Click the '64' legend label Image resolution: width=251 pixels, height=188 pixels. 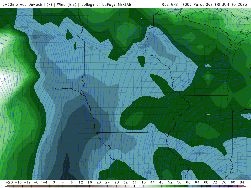(197, 182)
